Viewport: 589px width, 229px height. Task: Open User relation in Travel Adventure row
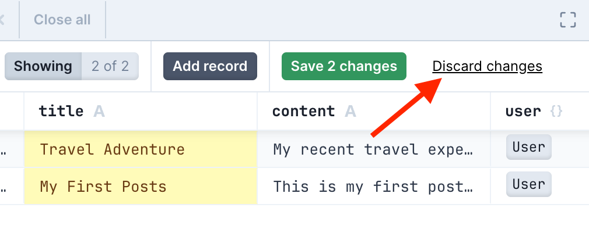(x=528, y=147)
